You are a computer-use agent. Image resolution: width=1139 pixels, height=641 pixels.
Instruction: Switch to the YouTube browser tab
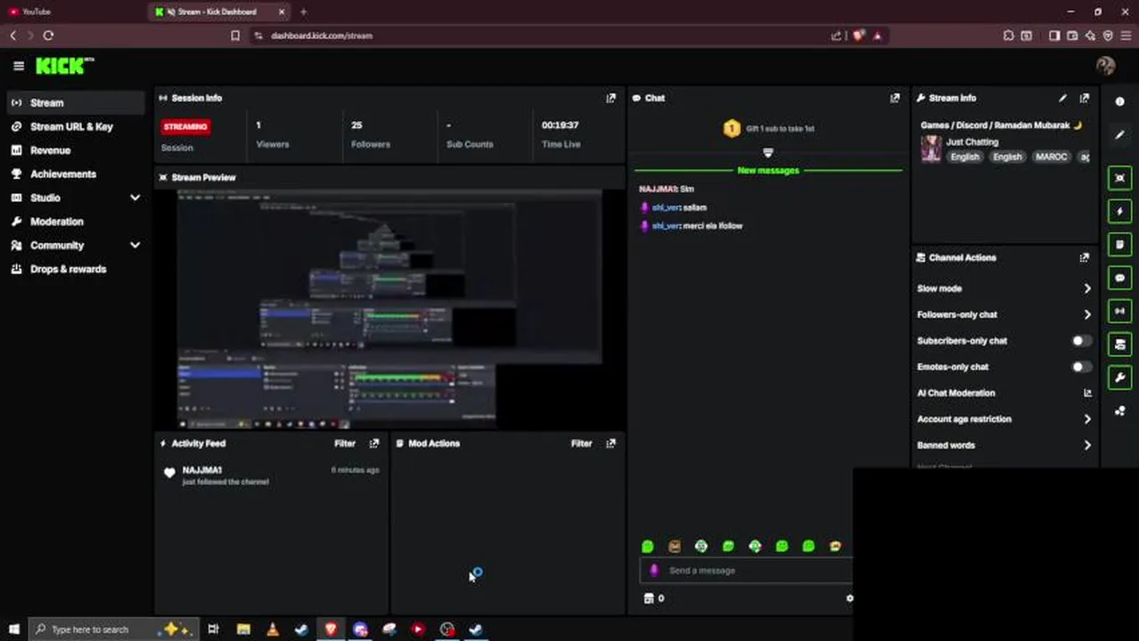(73, 12)
